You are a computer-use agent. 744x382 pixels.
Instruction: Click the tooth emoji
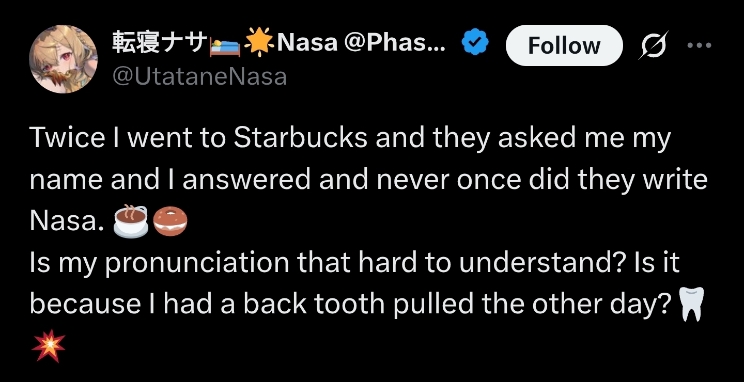(690, 304)
